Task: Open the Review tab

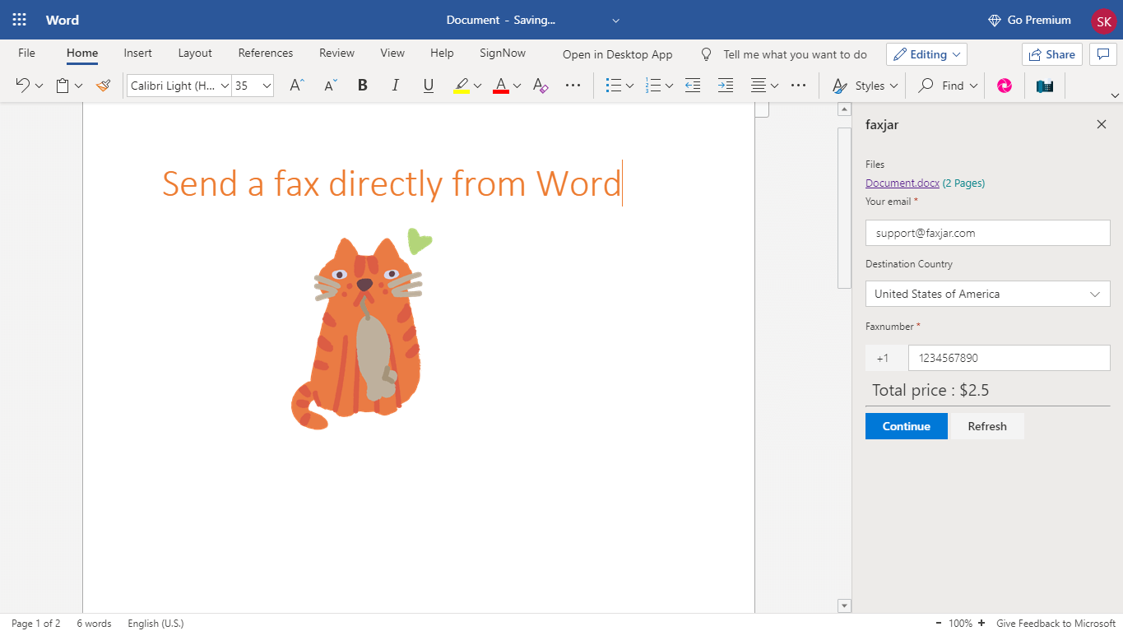Action: (x=336, y=53)
